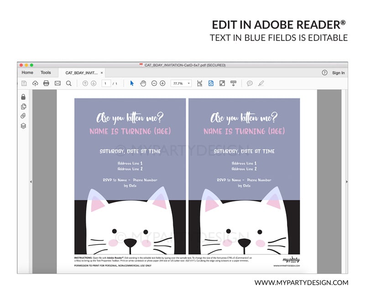This screenshot has width=365, height=291.
Task: Click the page number input field
Action: pos(106,83)
